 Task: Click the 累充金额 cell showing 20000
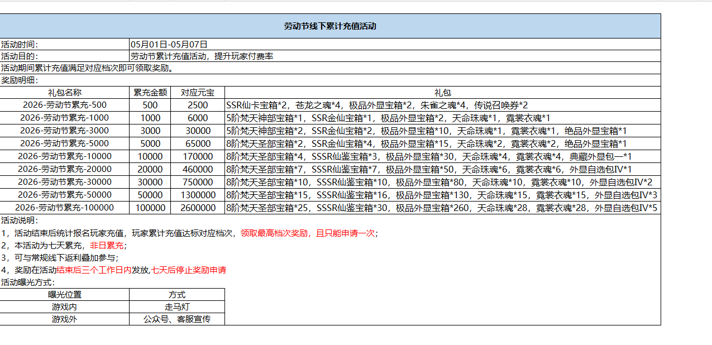(x=150, y=169)
